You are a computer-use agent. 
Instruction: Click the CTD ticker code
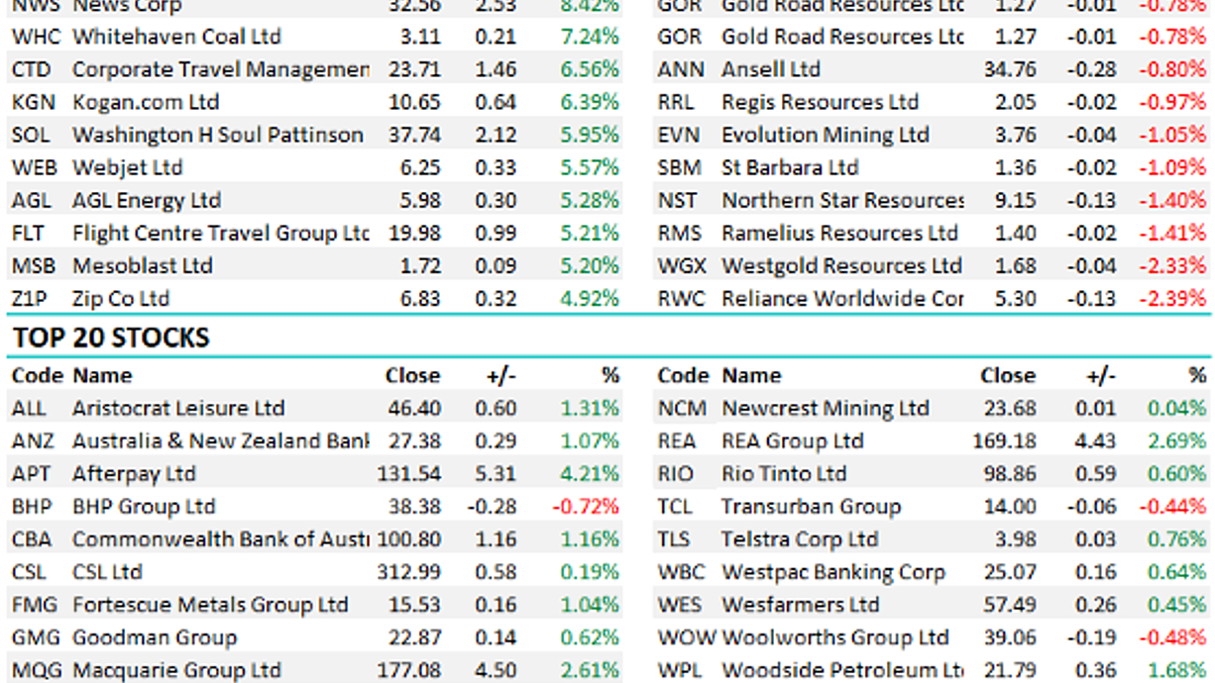pos(32,69)
